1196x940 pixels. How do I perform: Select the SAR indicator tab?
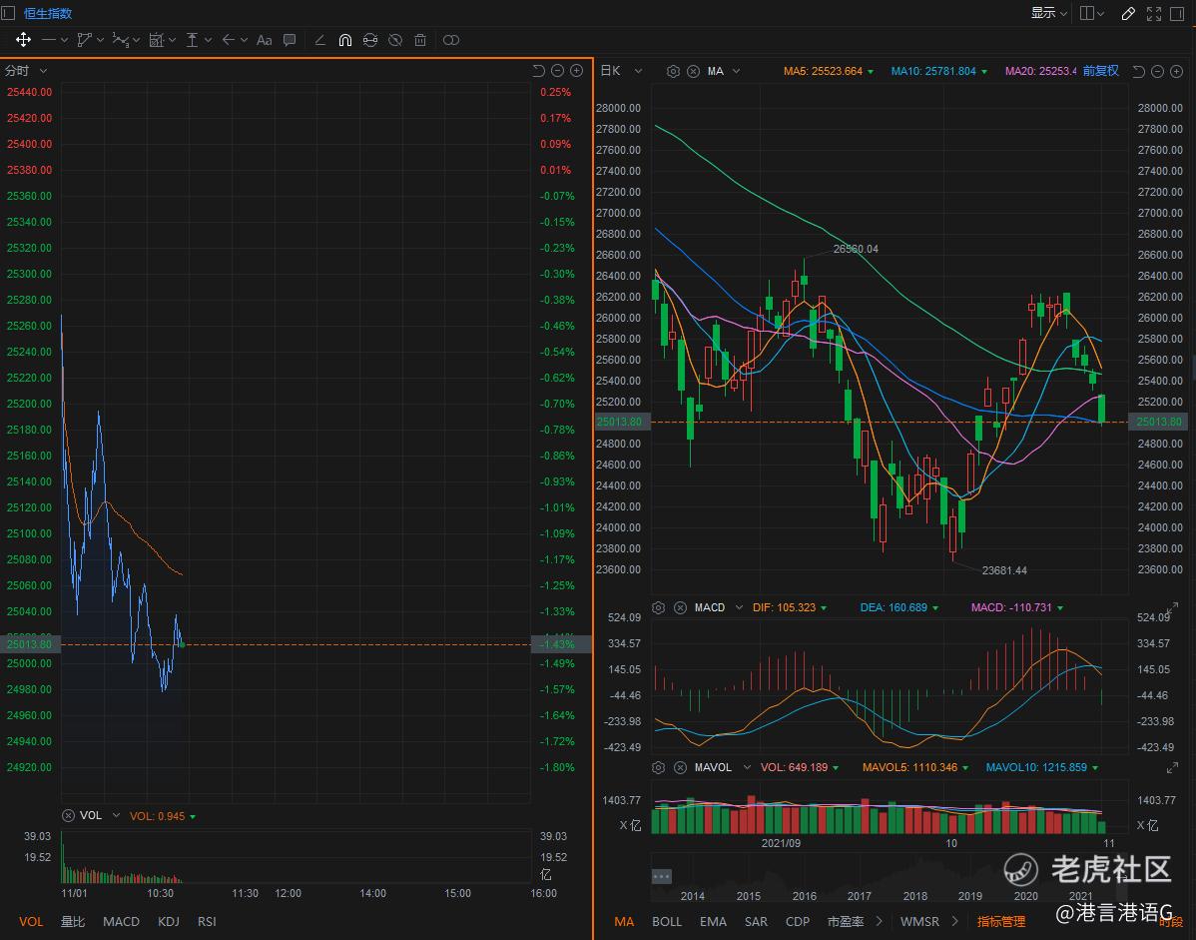pos(756,921)
